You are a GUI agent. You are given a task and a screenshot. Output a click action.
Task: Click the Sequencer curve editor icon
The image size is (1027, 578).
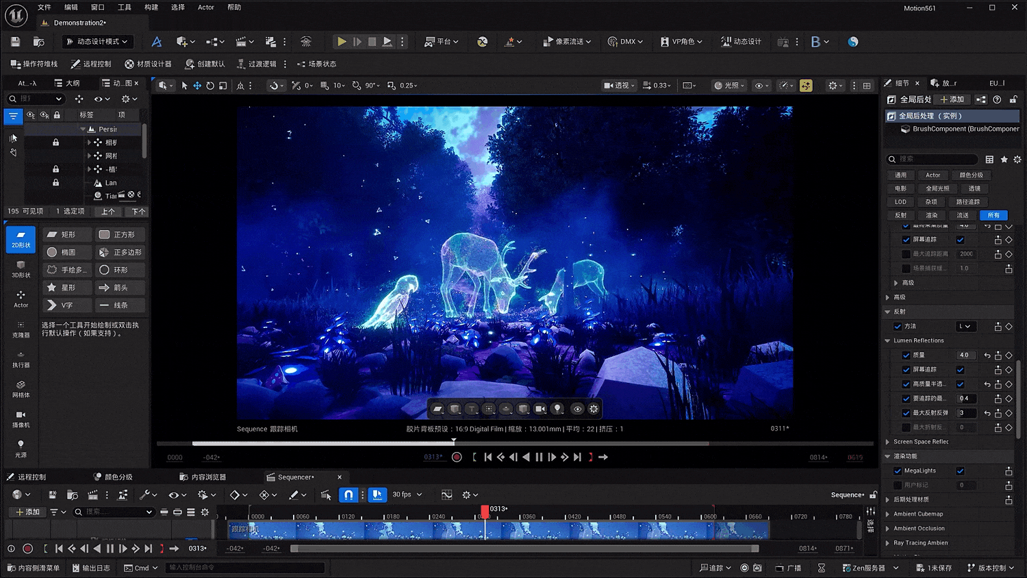coord(447,494)
